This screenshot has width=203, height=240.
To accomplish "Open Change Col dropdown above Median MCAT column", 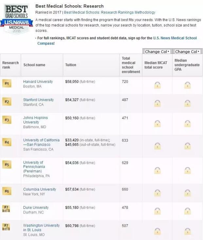I will [x=157, y=51].
